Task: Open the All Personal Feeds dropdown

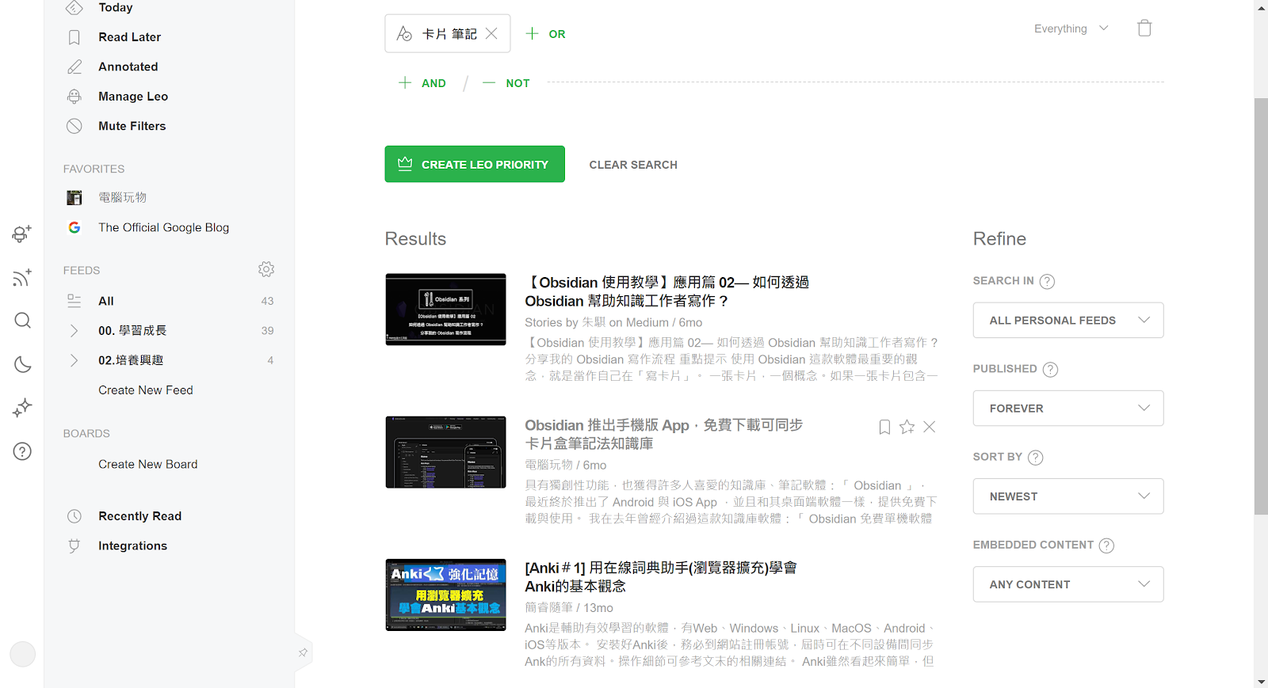Action: 1068,320
